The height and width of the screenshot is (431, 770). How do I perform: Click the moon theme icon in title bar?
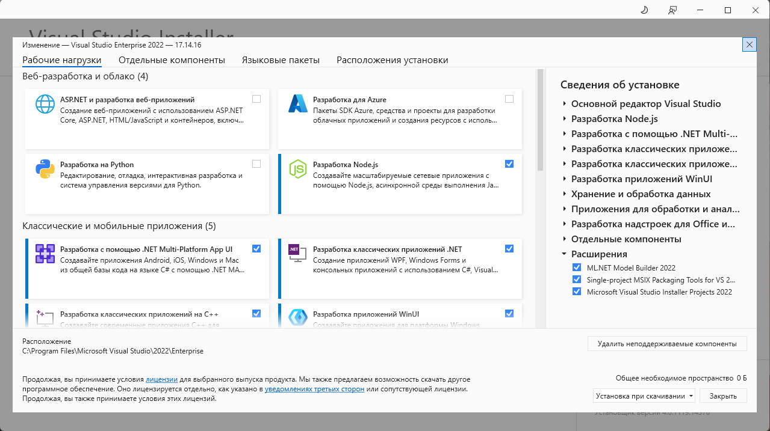[x=644, y=10]
